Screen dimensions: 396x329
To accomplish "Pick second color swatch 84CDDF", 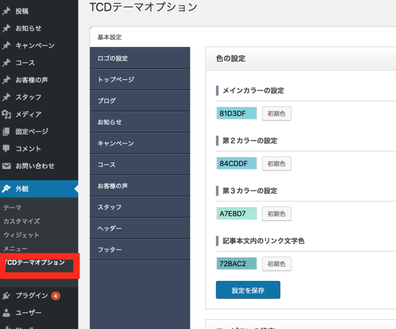I will [237, 163].
